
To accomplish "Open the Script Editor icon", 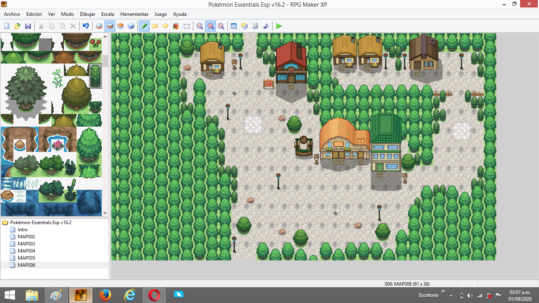I will coord(255,26).
